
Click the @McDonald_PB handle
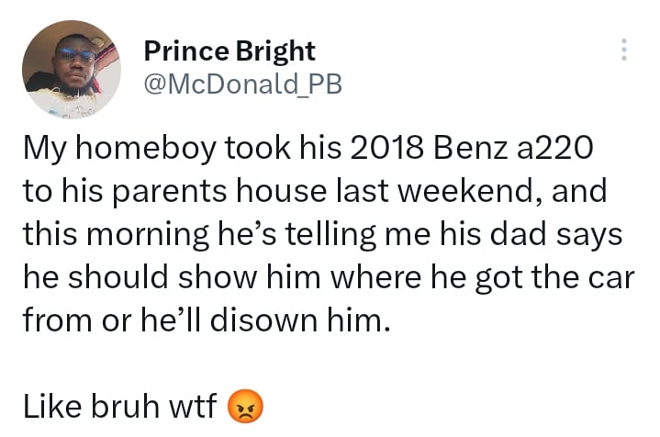pos(243,84)
